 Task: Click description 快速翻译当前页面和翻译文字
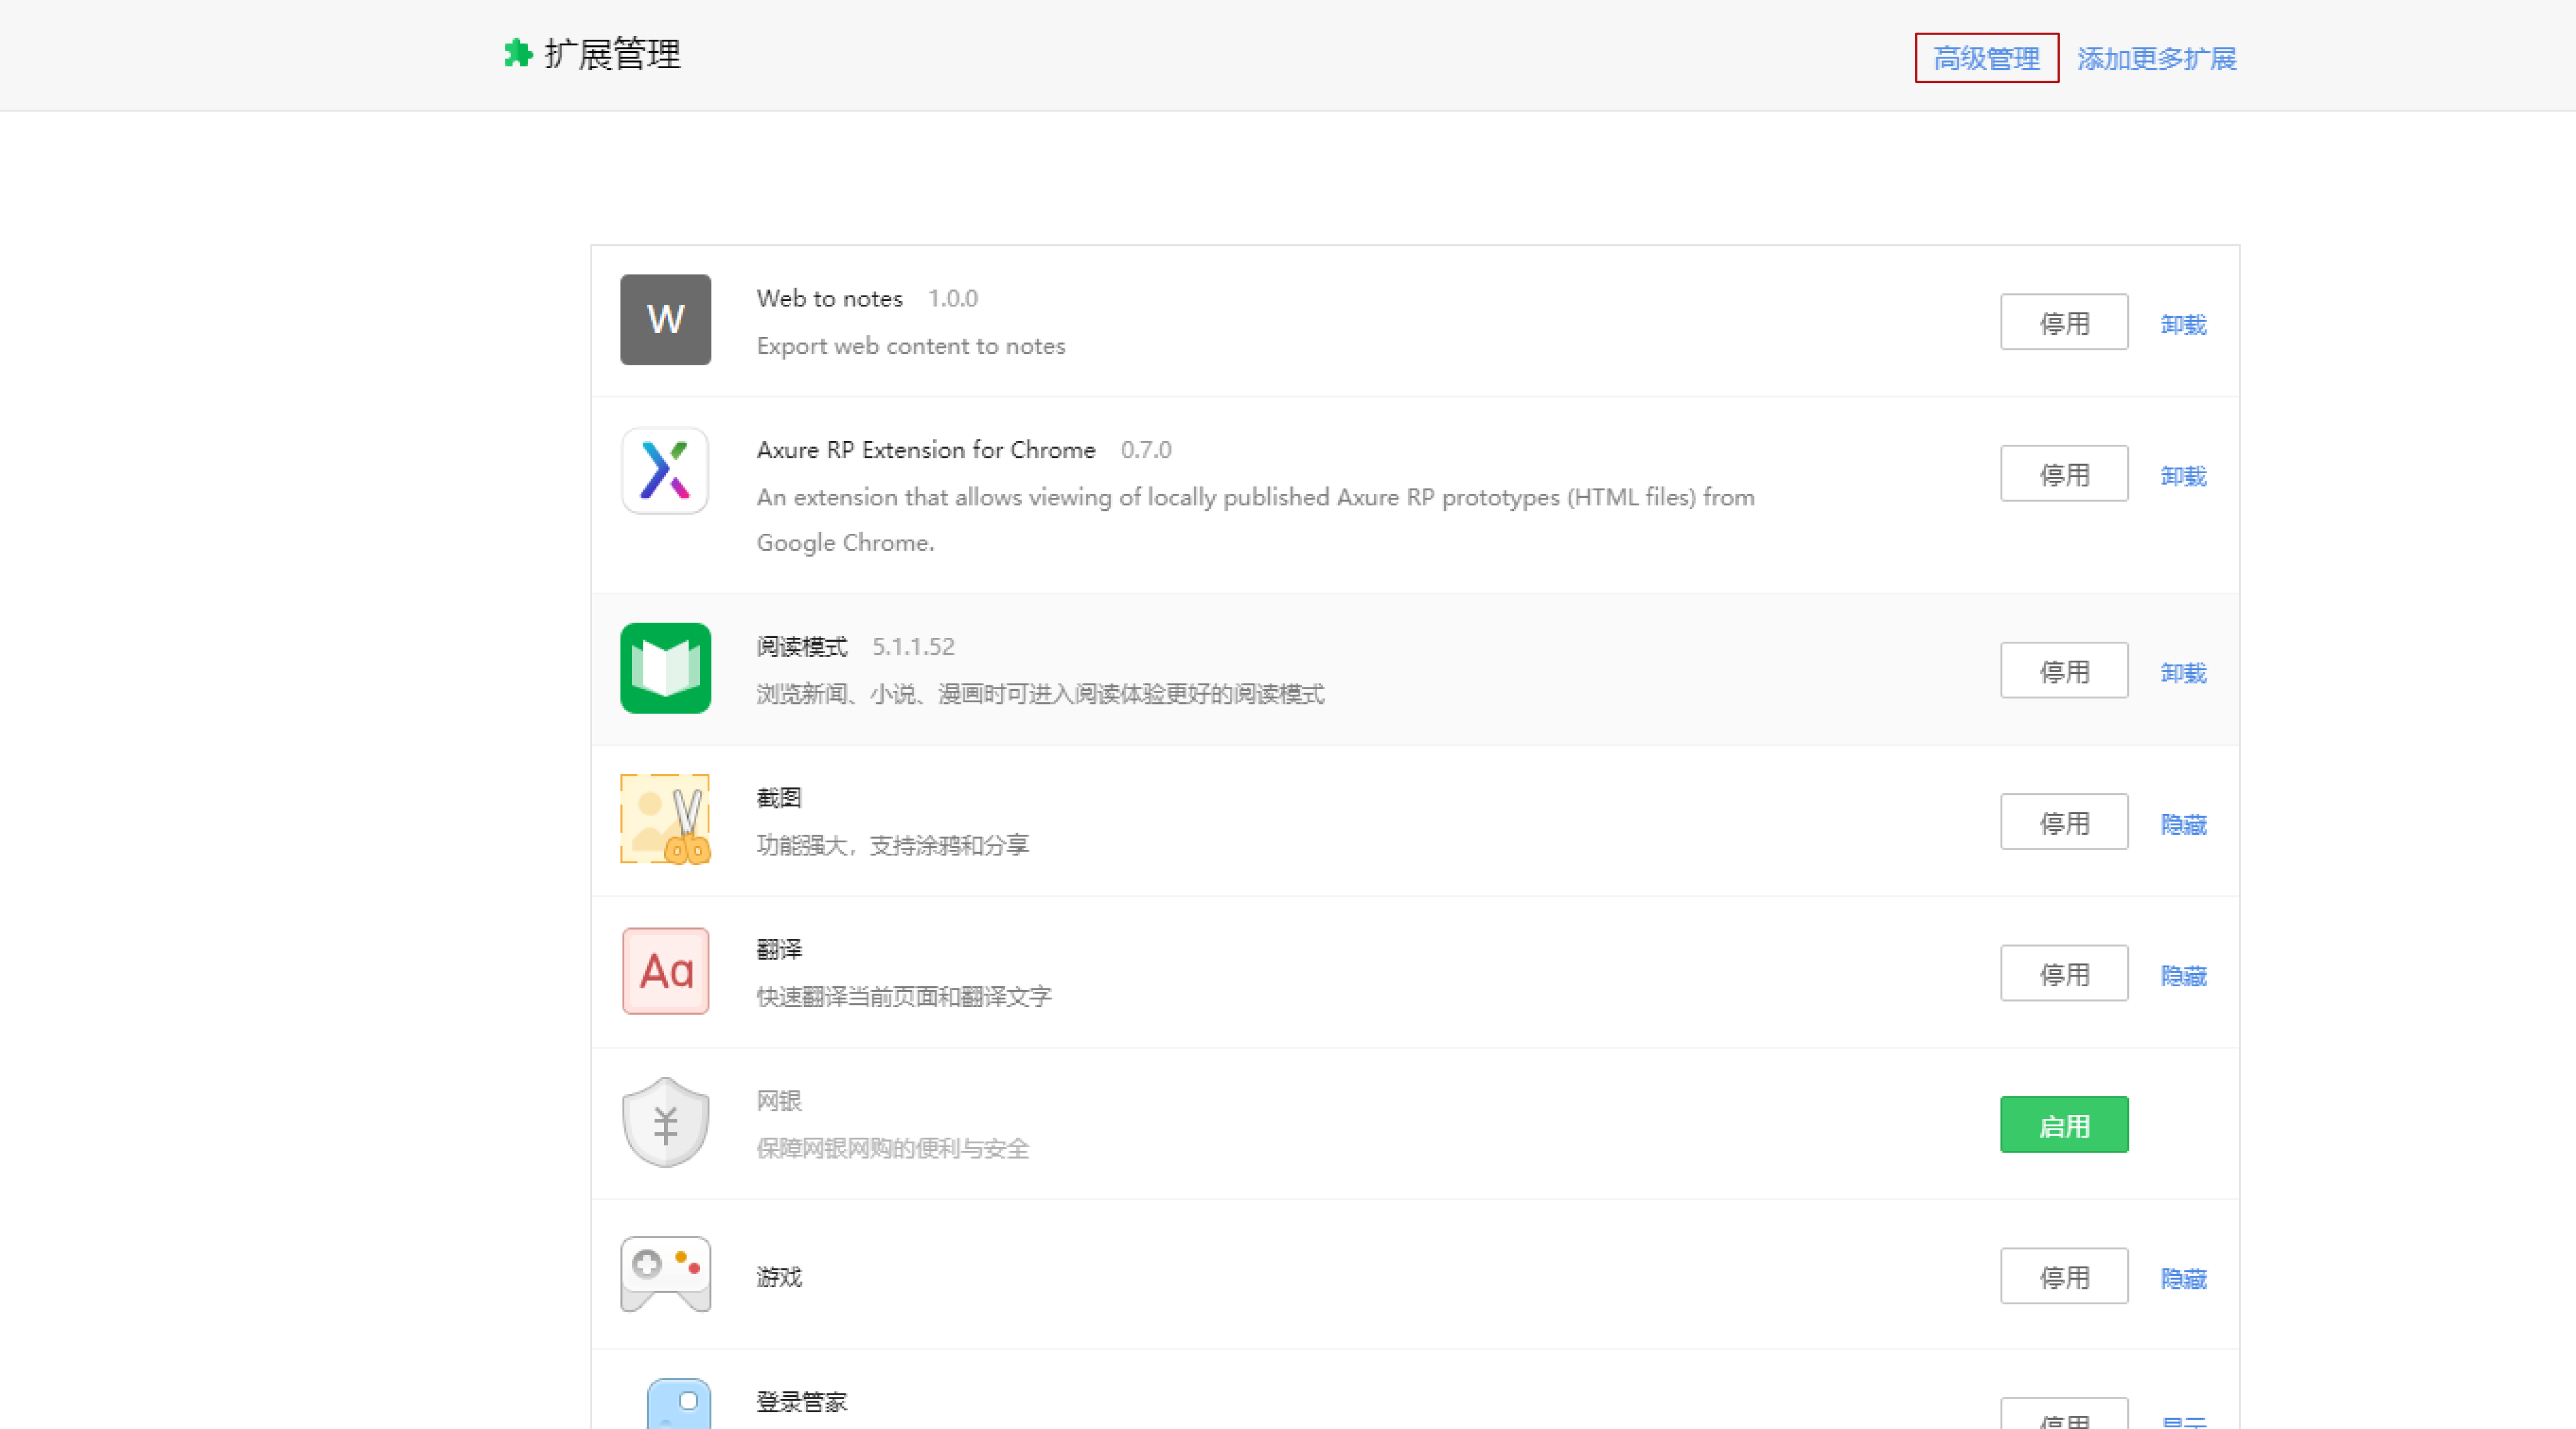click(x=904, y=996)
